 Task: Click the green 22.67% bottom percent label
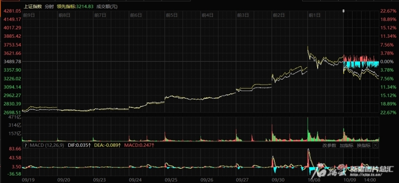[388, 112]
